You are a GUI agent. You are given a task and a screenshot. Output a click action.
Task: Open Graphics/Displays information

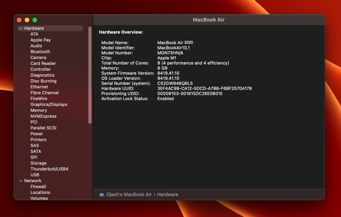tap(49, 105)
